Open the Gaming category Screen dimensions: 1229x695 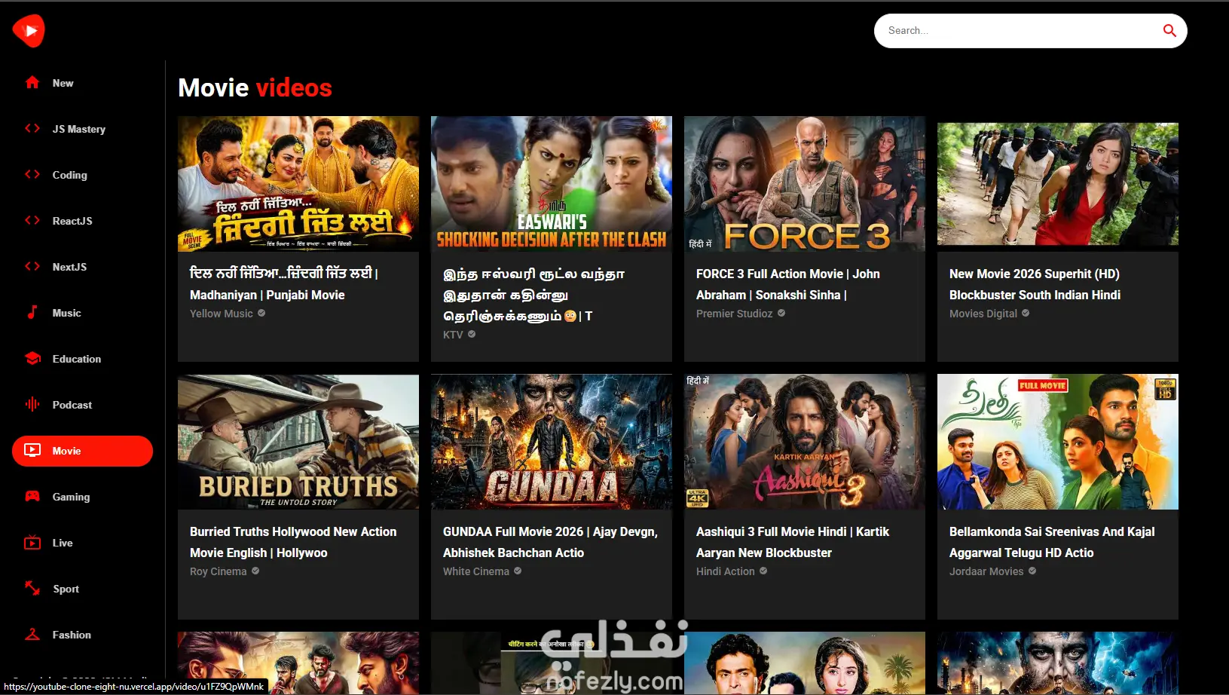(x=82, y=497)
